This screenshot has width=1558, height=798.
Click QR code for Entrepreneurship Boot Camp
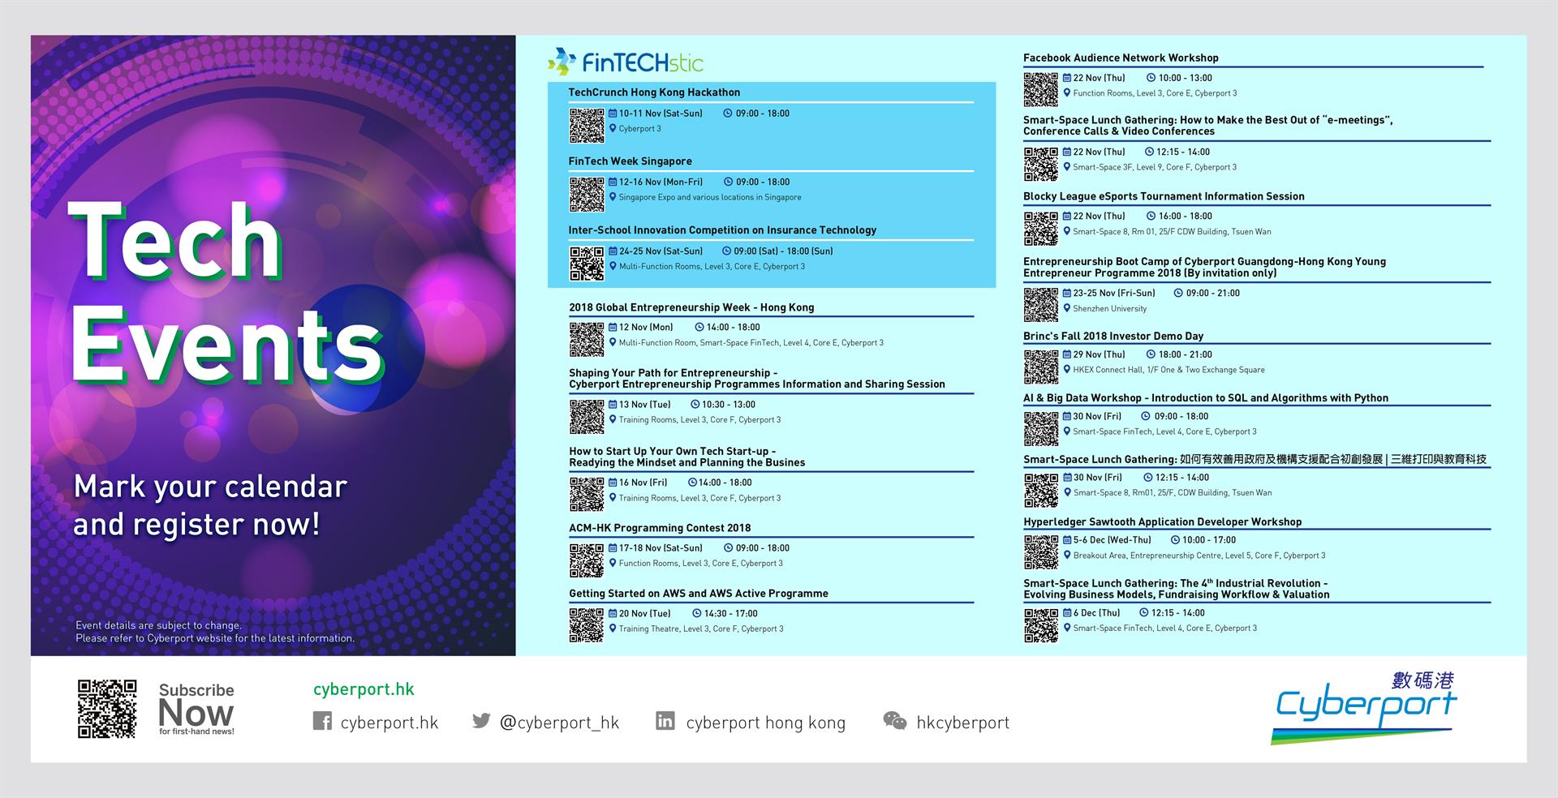tap(1041, 305)
